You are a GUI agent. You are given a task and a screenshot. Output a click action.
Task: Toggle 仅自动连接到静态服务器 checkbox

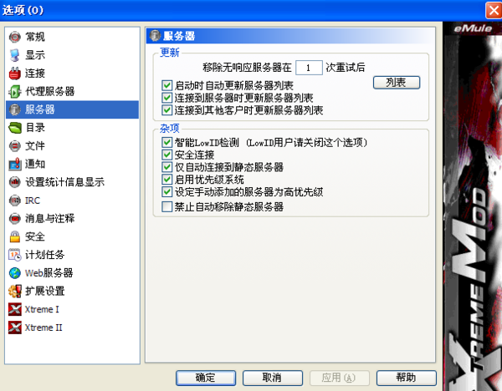point(166,167)
